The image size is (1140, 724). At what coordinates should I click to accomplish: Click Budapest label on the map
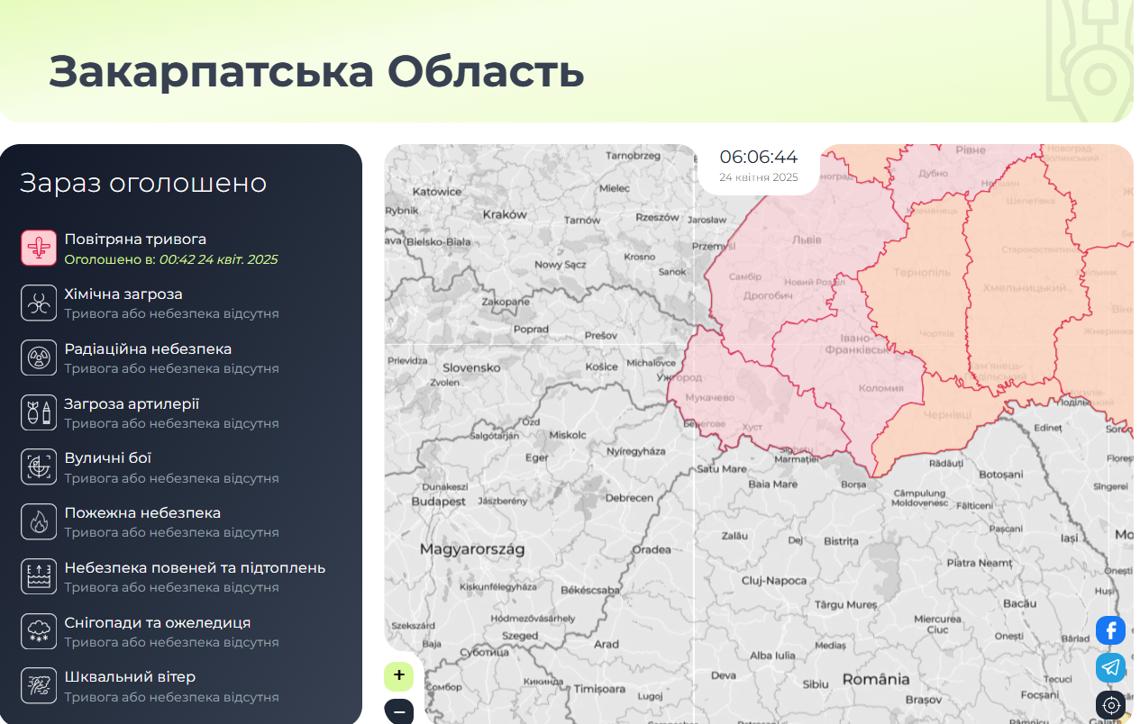[439, 501]
